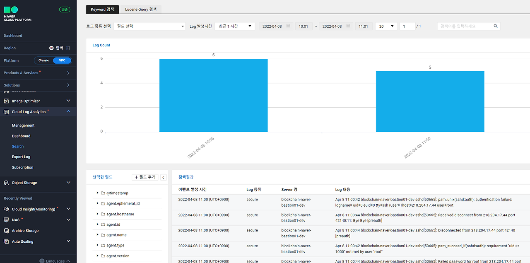
Task: Click the Auto Scaling icon
Action: [6, 241]
